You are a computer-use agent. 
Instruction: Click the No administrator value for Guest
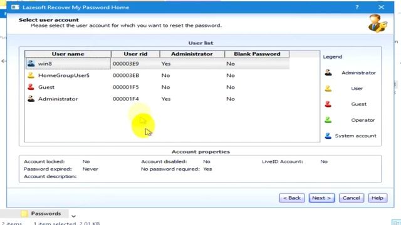click(x=165, y=87)
